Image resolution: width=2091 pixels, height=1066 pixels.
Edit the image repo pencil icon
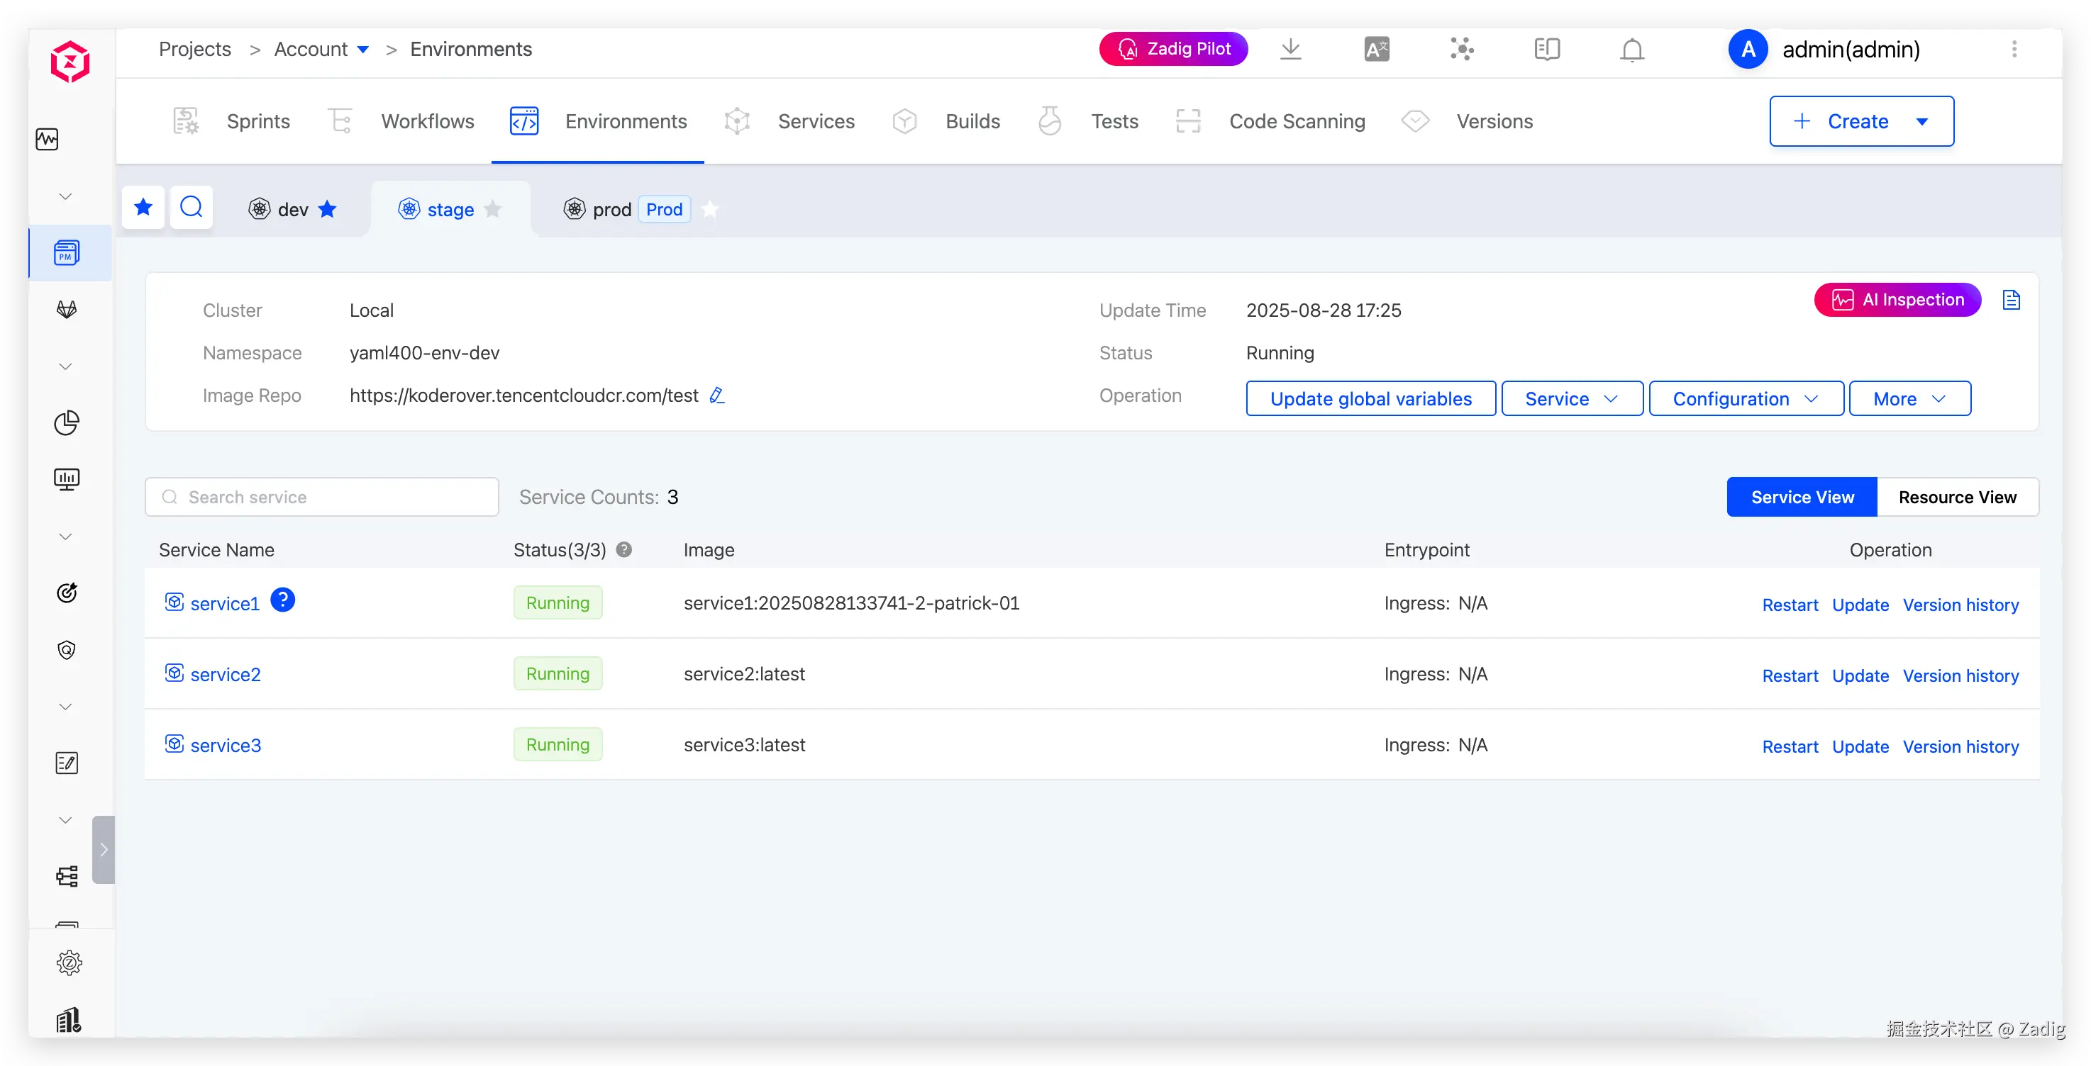pos(717,395)
